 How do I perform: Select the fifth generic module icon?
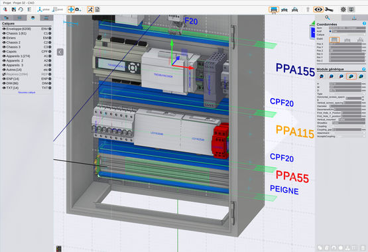click(361, 76)
